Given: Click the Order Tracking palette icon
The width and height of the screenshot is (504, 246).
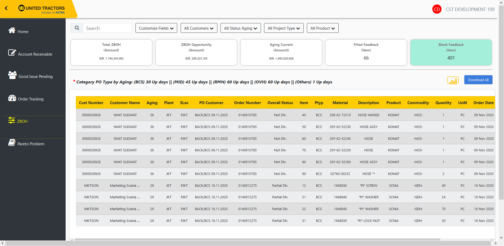Looking at the screenshot, I should coord(12,98).
